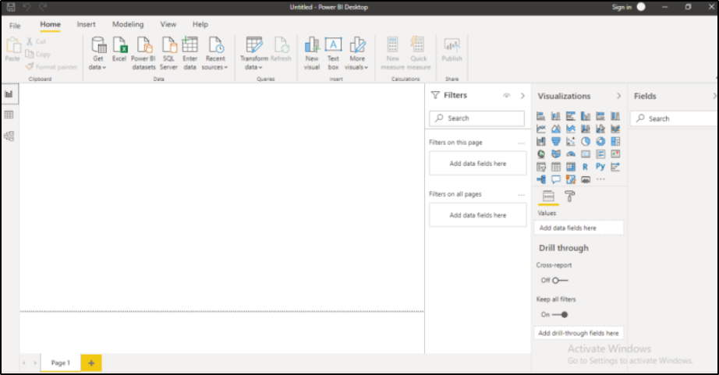The width and height of the screenshot is (719, 375).
Task: Switch to Report view in left sidebar
Action: coord(9,94)
